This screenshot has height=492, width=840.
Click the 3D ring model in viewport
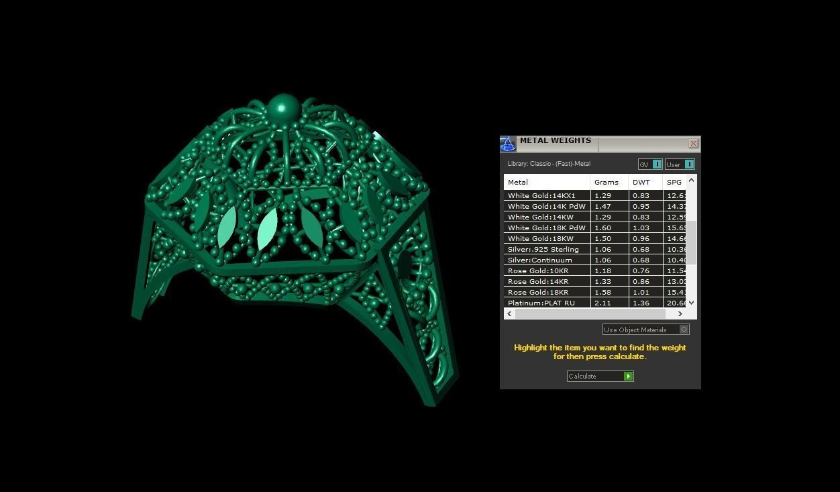point(295,248)
